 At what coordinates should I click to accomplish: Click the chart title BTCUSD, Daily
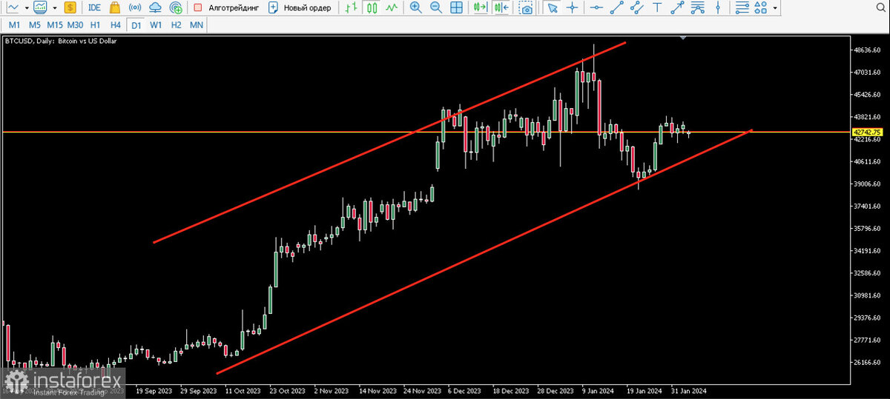click(x=61, y=41)
